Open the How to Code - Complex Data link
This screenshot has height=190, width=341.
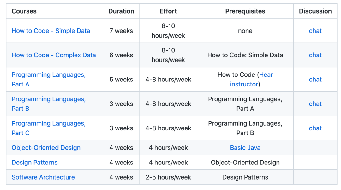[53, 55]
